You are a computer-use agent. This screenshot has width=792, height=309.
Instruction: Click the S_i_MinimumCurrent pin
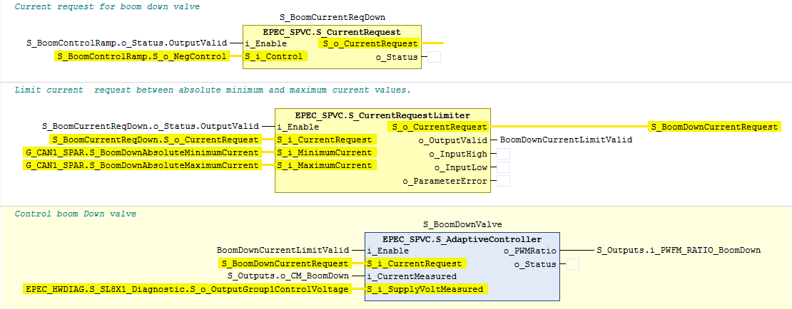(x=326, y=153)
